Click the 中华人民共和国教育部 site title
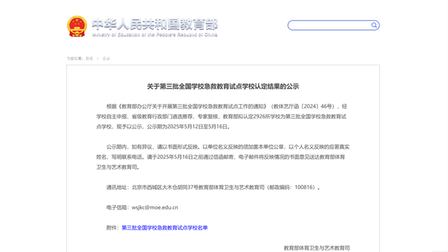Viewport: 448px width, 252px height. (x=155, y=24)
